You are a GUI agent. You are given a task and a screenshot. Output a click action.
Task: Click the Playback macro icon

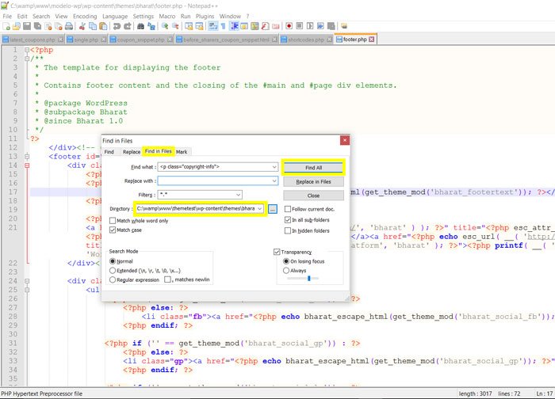[310, 26]
